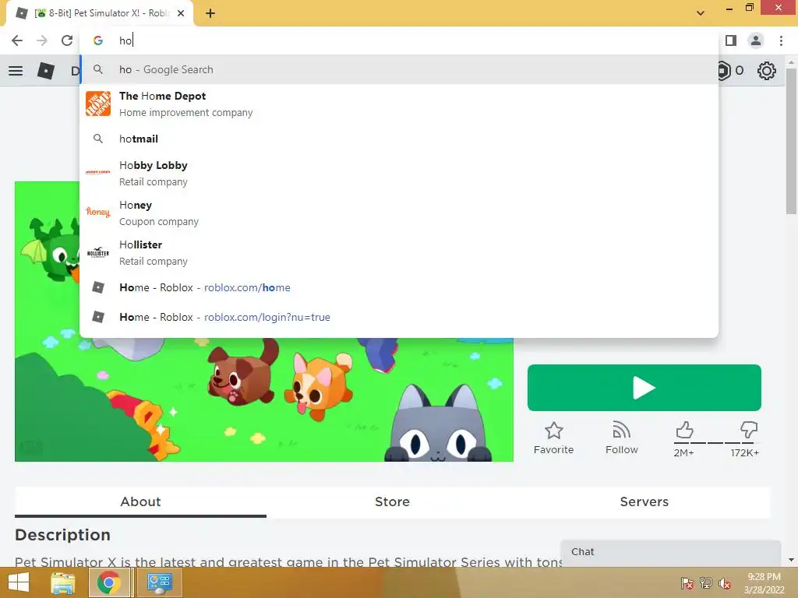The height and width of the screenshot is (598, 798).
Task: Click the Roblox logo icon
Action: click(46, 71)
